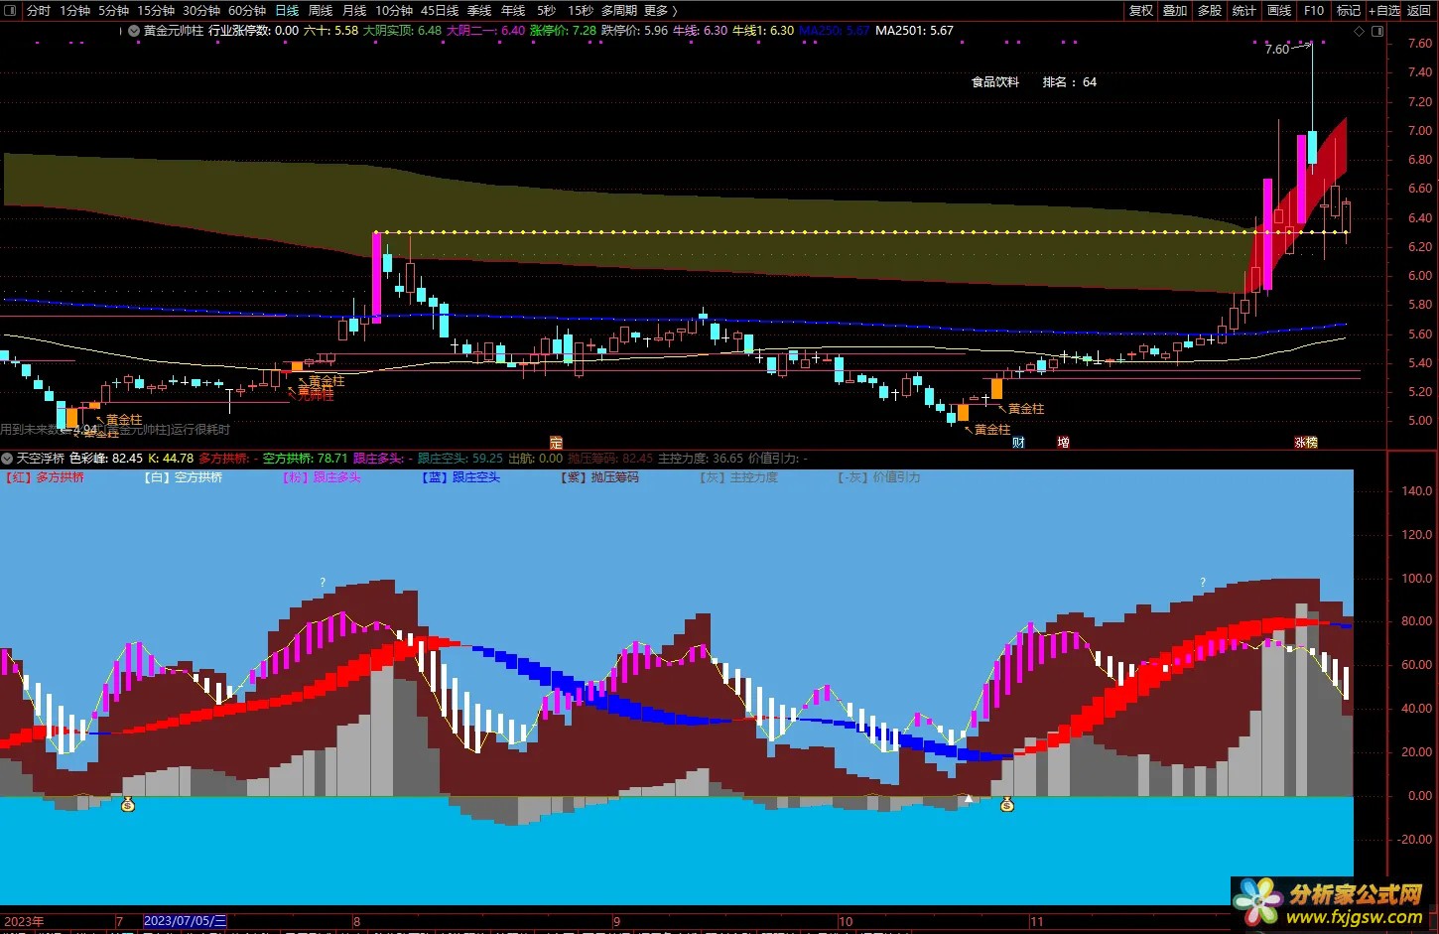Image resolution: width=1439 pixels, height=934 pixels.
Task: Click the 2023年 label on the time axis
Action: 24,921
